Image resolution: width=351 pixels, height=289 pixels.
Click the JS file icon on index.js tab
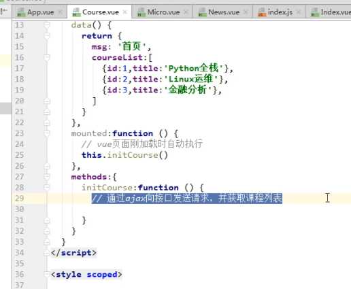[262, 12]
